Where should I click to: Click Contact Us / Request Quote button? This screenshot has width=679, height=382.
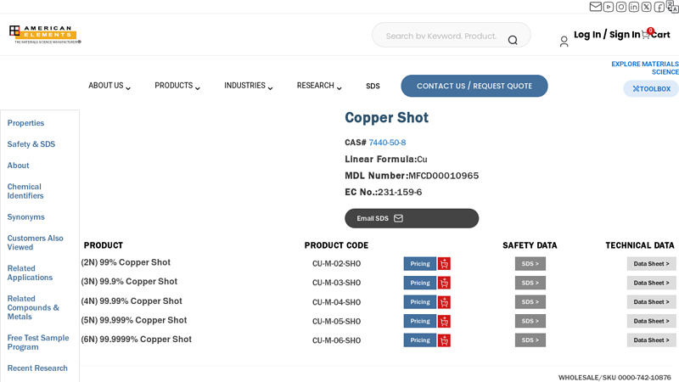click(474, 86)
